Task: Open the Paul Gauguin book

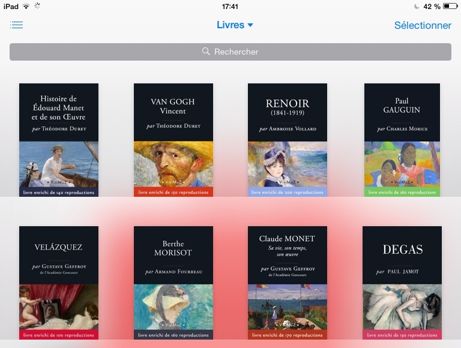Action: [x=402, y=140]
